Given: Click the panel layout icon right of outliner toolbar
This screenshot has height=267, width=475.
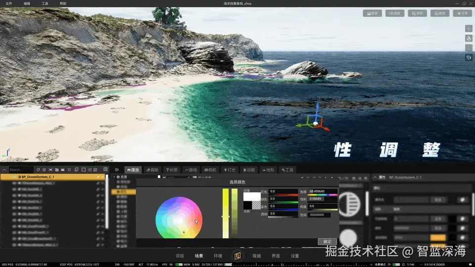Looking at the screenshot, I should pos(105,170).
